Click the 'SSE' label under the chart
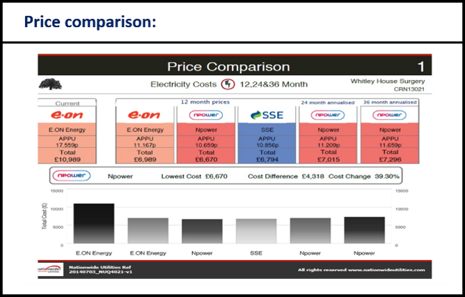The width and height of the screenshot is (465, 297). coord(256,253)
